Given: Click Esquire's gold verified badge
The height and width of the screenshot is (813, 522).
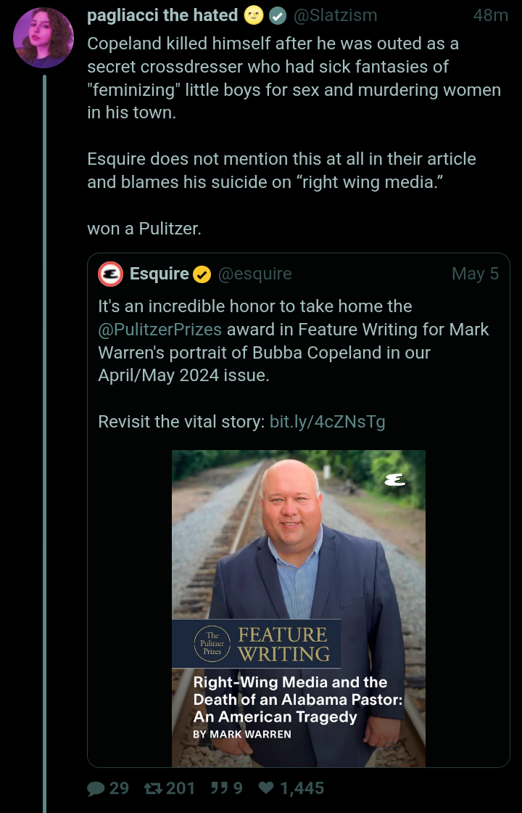Looking at the screenshot, I should (x=202, y=274).
